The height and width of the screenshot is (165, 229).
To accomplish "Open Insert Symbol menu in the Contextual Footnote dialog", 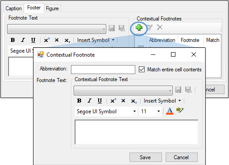I will (x=162, y=101).
